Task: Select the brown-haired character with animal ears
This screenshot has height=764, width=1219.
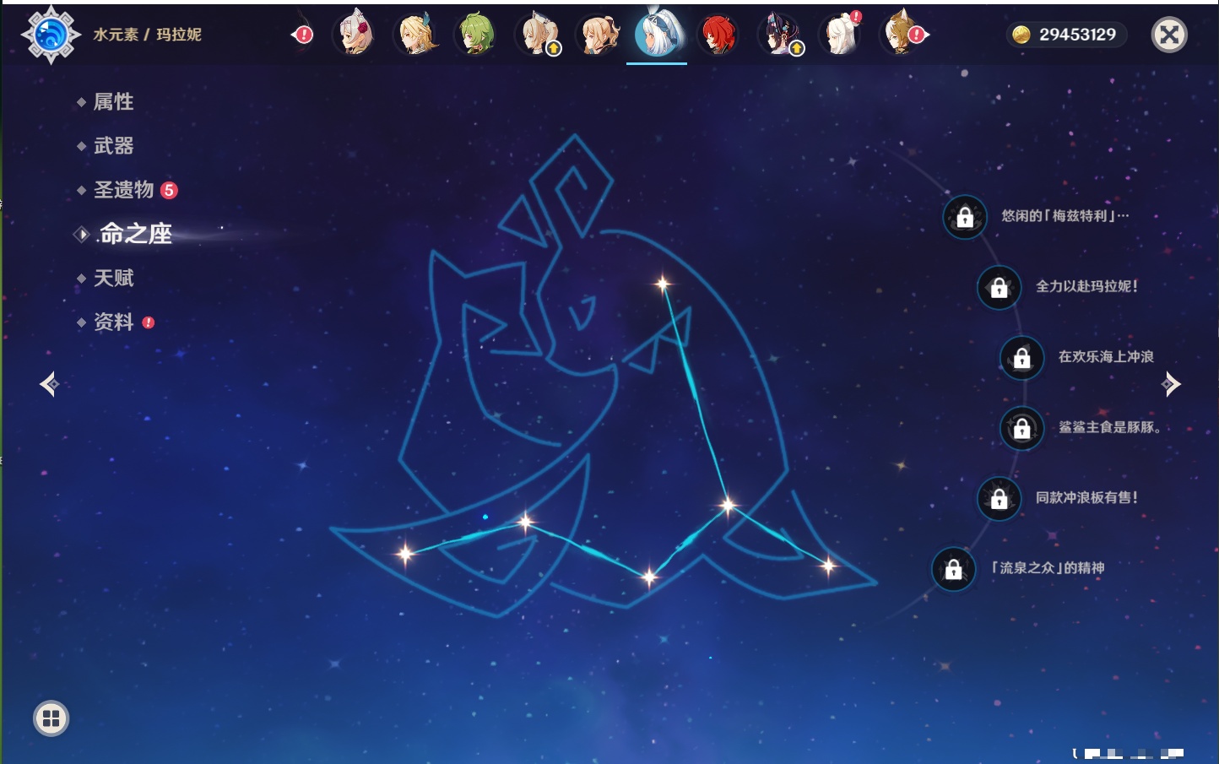Action: (x=902, y=35)
